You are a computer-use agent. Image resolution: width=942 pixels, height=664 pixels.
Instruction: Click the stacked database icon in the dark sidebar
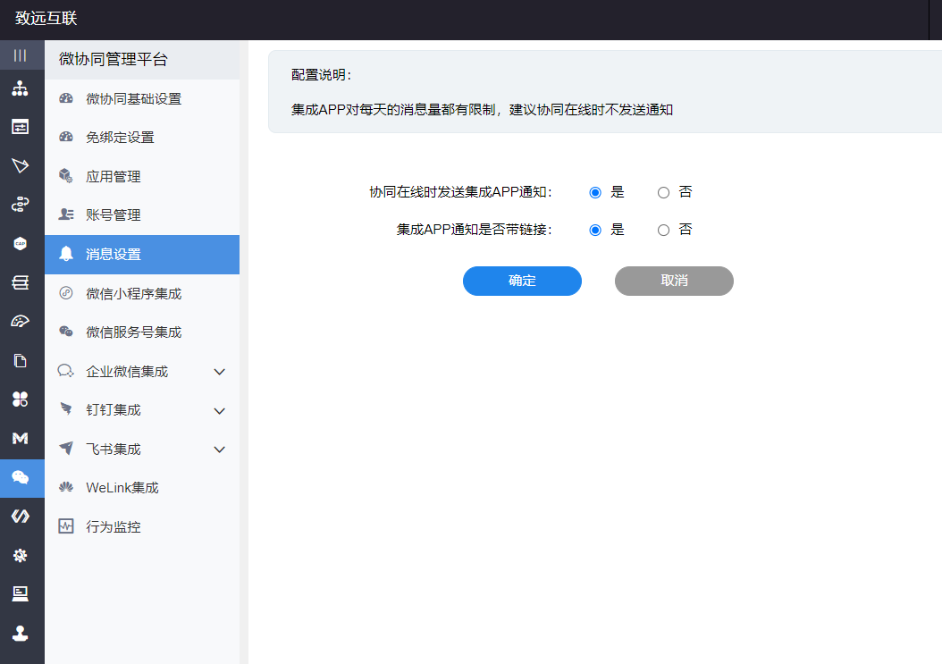point(21,282)
